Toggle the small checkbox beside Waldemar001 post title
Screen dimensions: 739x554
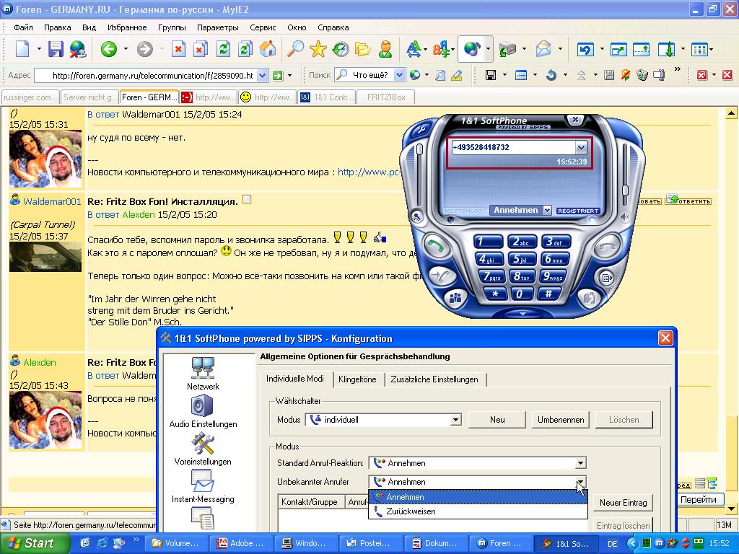[247, 199]
